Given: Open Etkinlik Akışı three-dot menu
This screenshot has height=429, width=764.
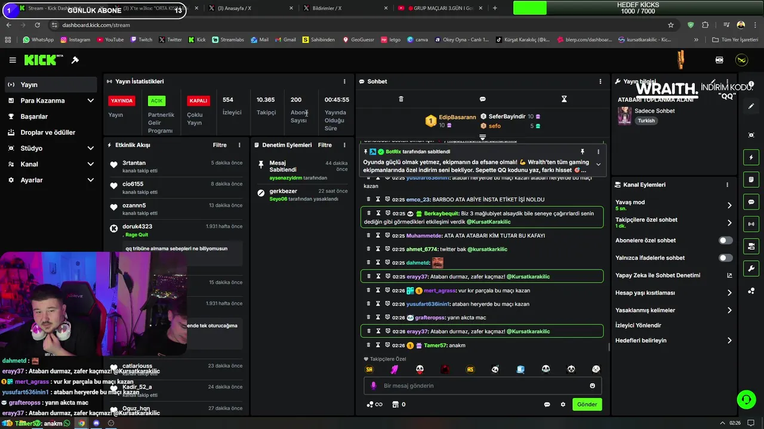Looking at the screenshot, I should pyautogui.click(x=239, y=145).
